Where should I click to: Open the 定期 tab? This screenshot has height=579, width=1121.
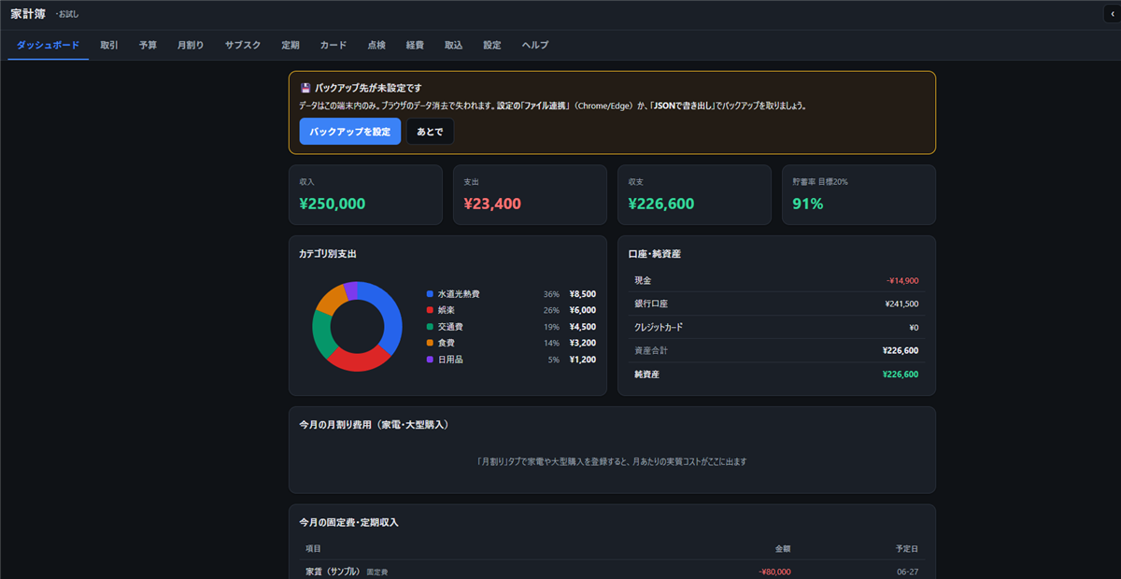point(291,45)
